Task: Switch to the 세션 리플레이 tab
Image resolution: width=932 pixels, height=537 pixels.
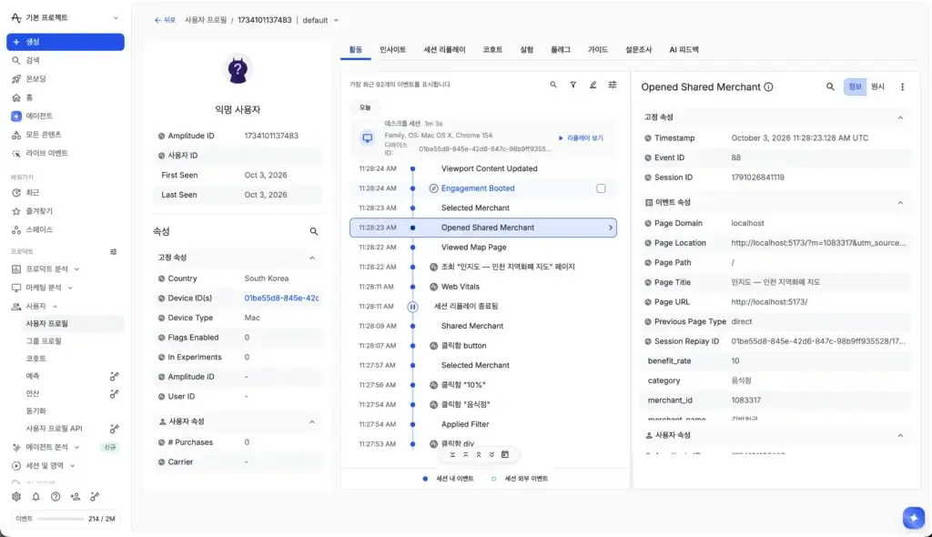Action: 444,50
